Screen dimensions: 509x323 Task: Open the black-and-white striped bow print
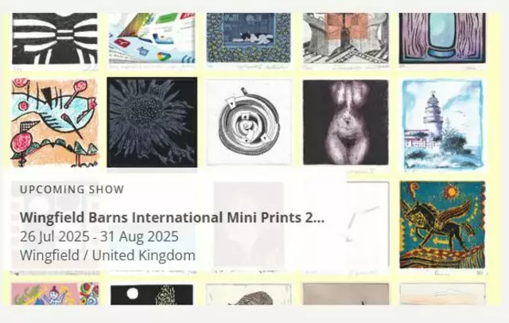click(x=55, y=38)
